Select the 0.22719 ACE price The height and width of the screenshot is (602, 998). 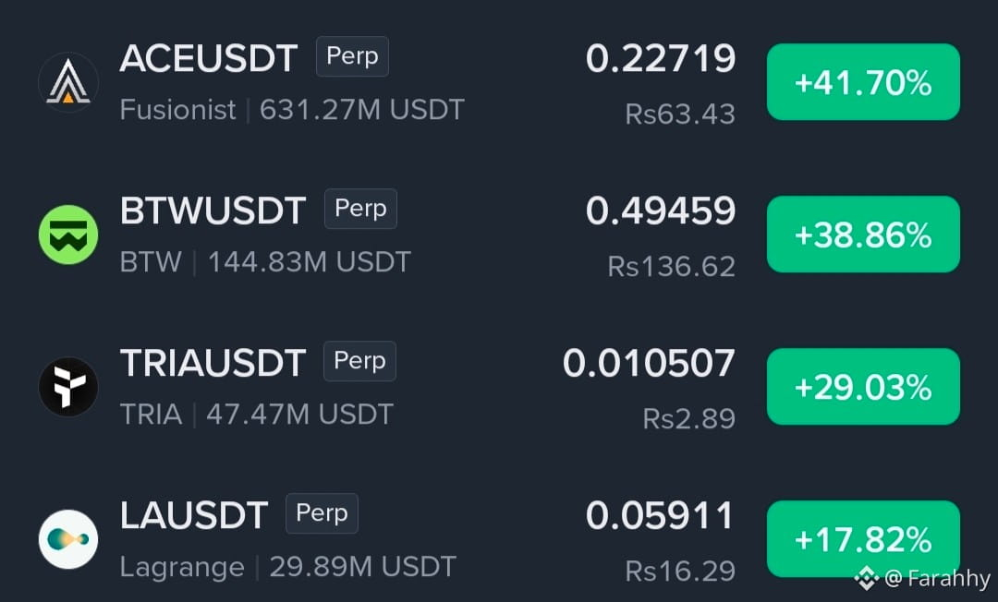pos(661,58)
